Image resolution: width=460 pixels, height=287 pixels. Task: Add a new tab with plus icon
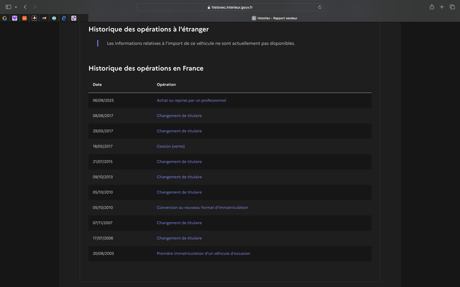pos(442,7)
